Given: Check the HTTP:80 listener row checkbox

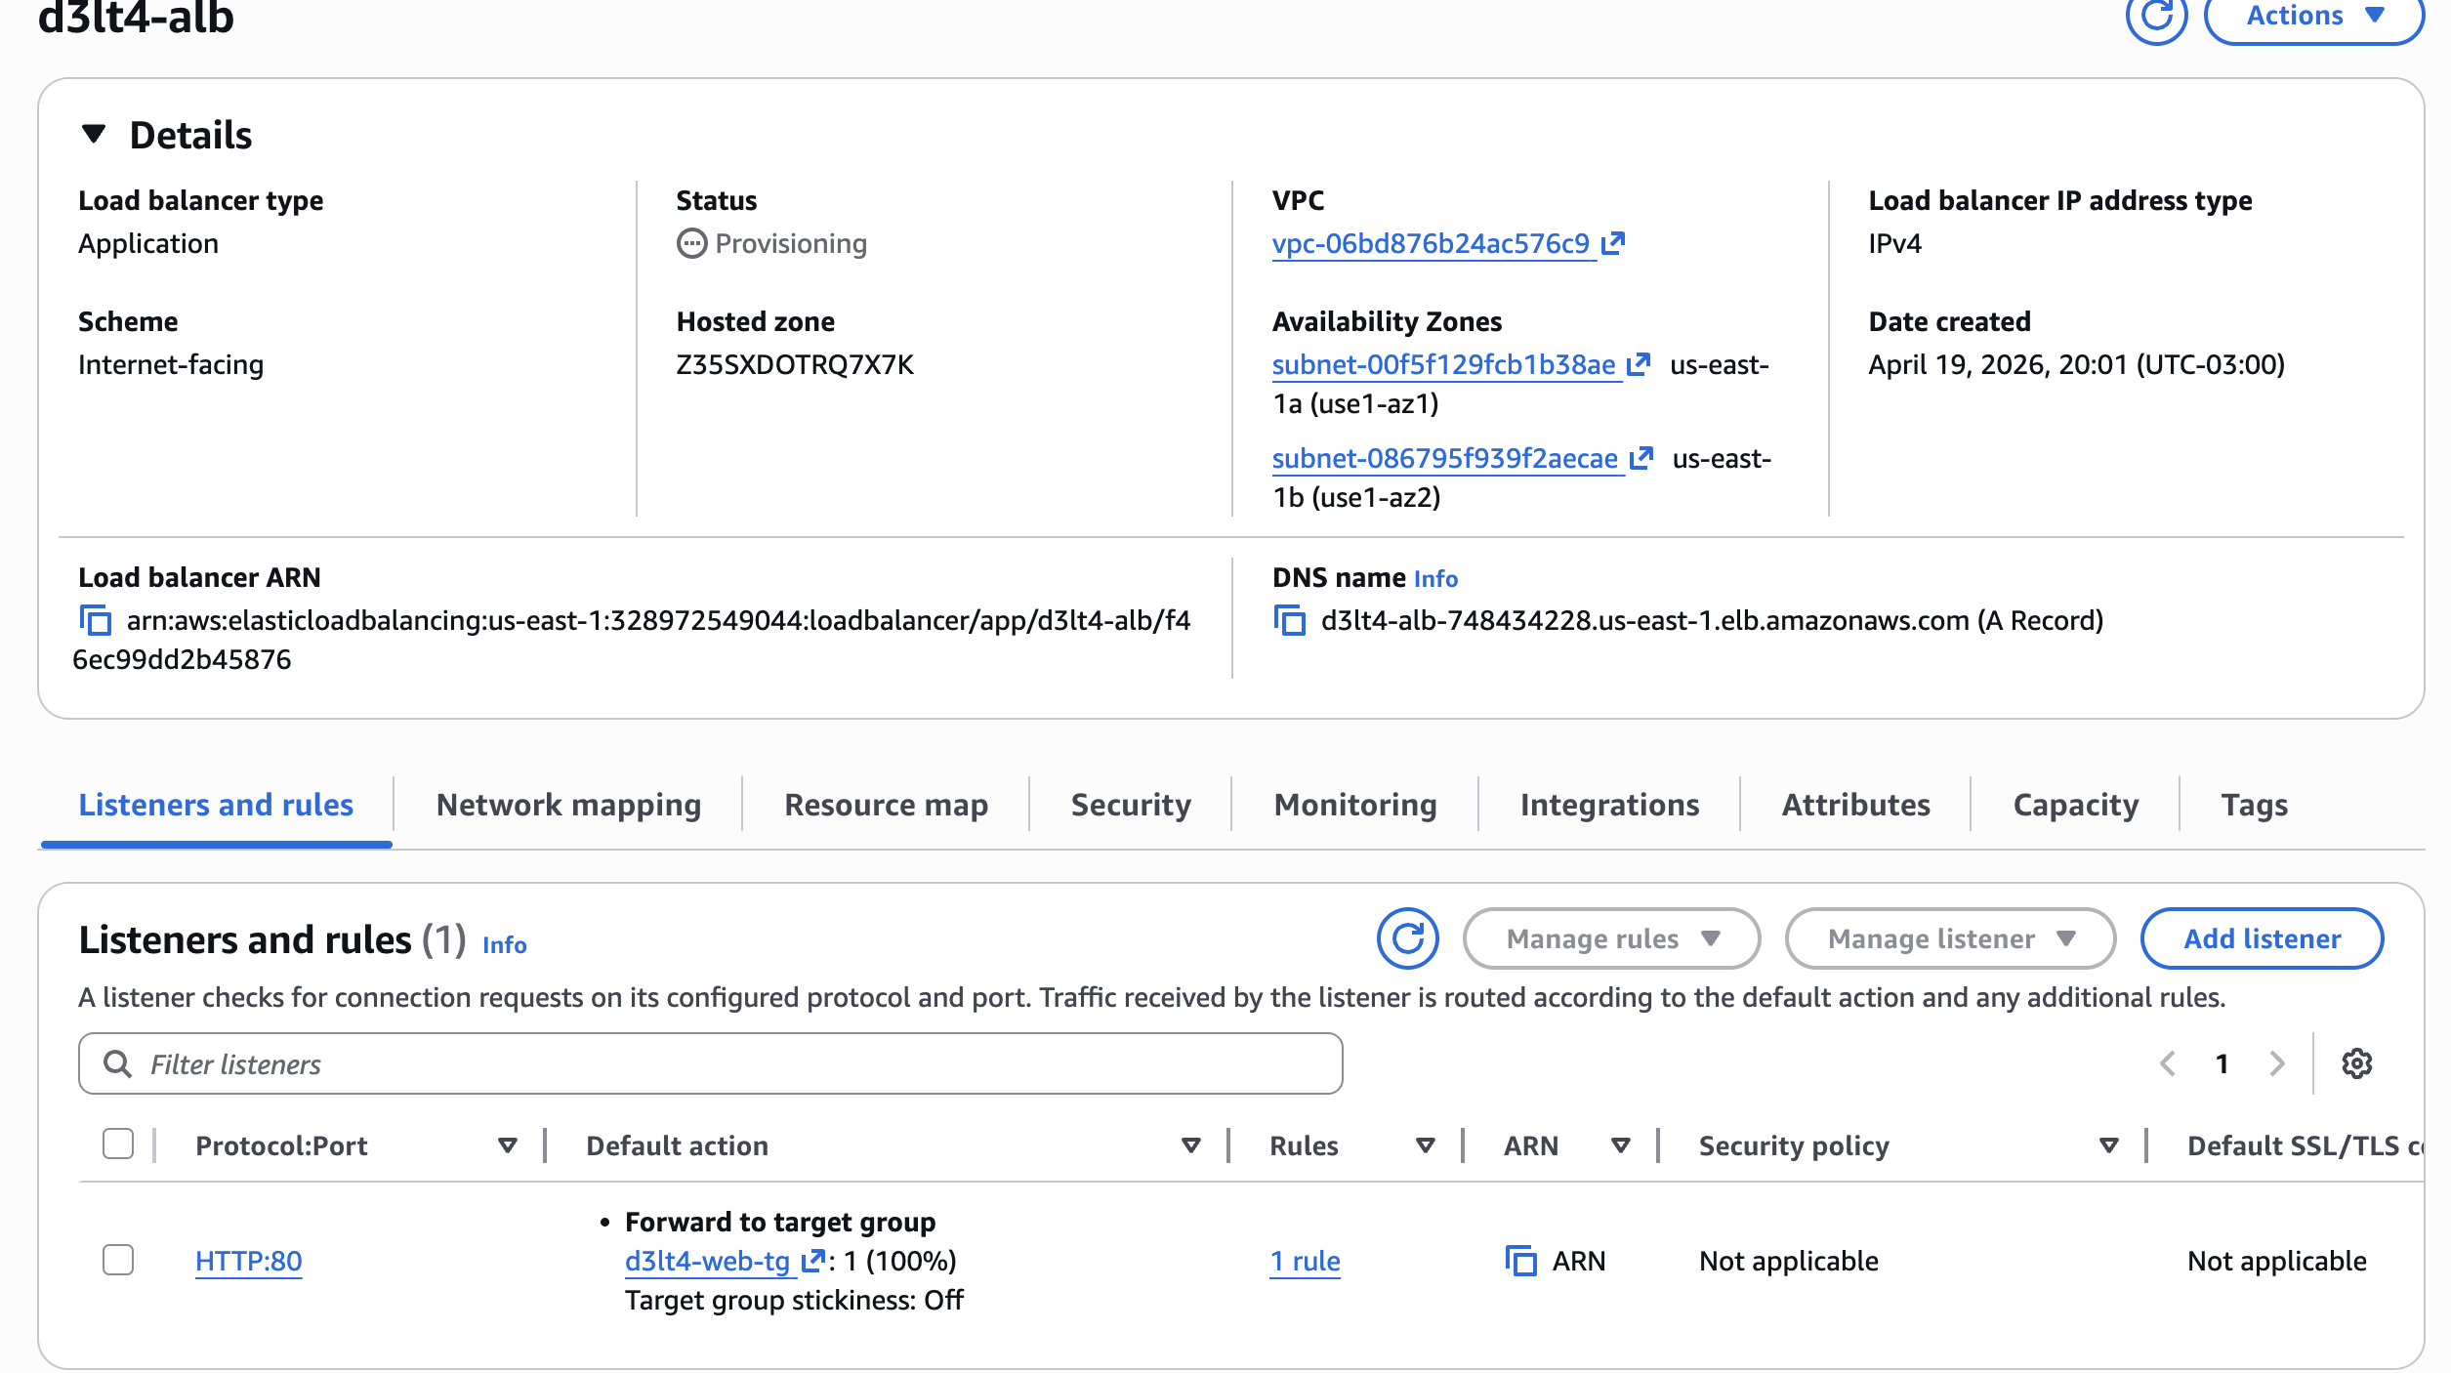Looking at the screenshot, I should click(x=118, y=1260).
